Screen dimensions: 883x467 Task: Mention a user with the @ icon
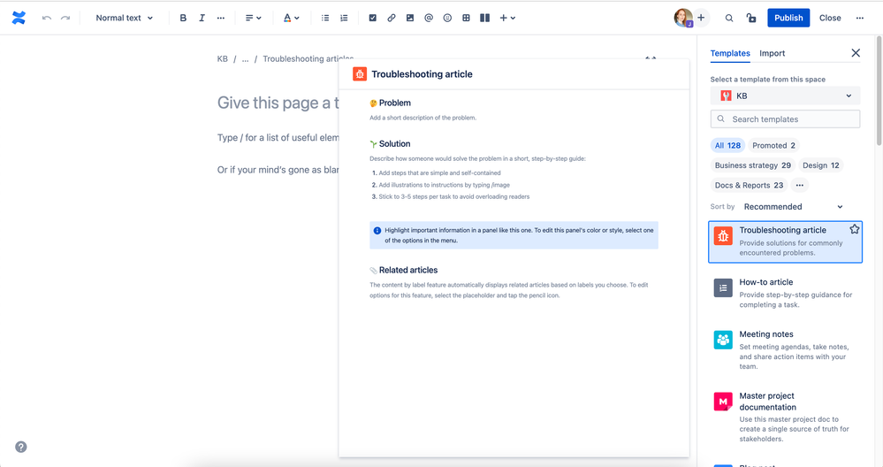(429, 18)
